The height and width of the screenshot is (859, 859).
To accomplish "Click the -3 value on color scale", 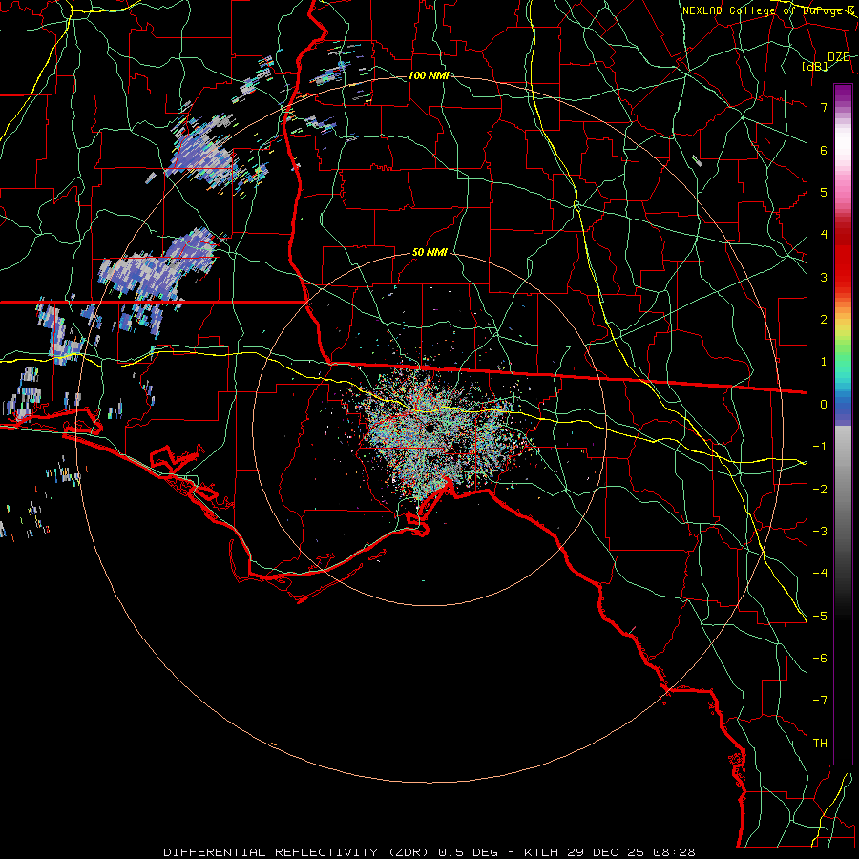I will pos(820,531).
